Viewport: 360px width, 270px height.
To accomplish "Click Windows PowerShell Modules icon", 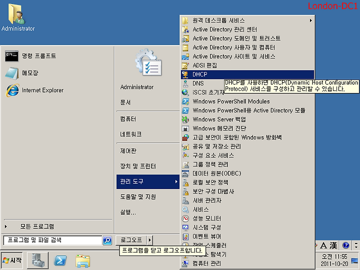I will click(185, 101).
